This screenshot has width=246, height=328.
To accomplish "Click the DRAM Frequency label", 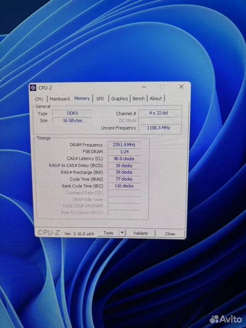I will click(x=86, y=145).
